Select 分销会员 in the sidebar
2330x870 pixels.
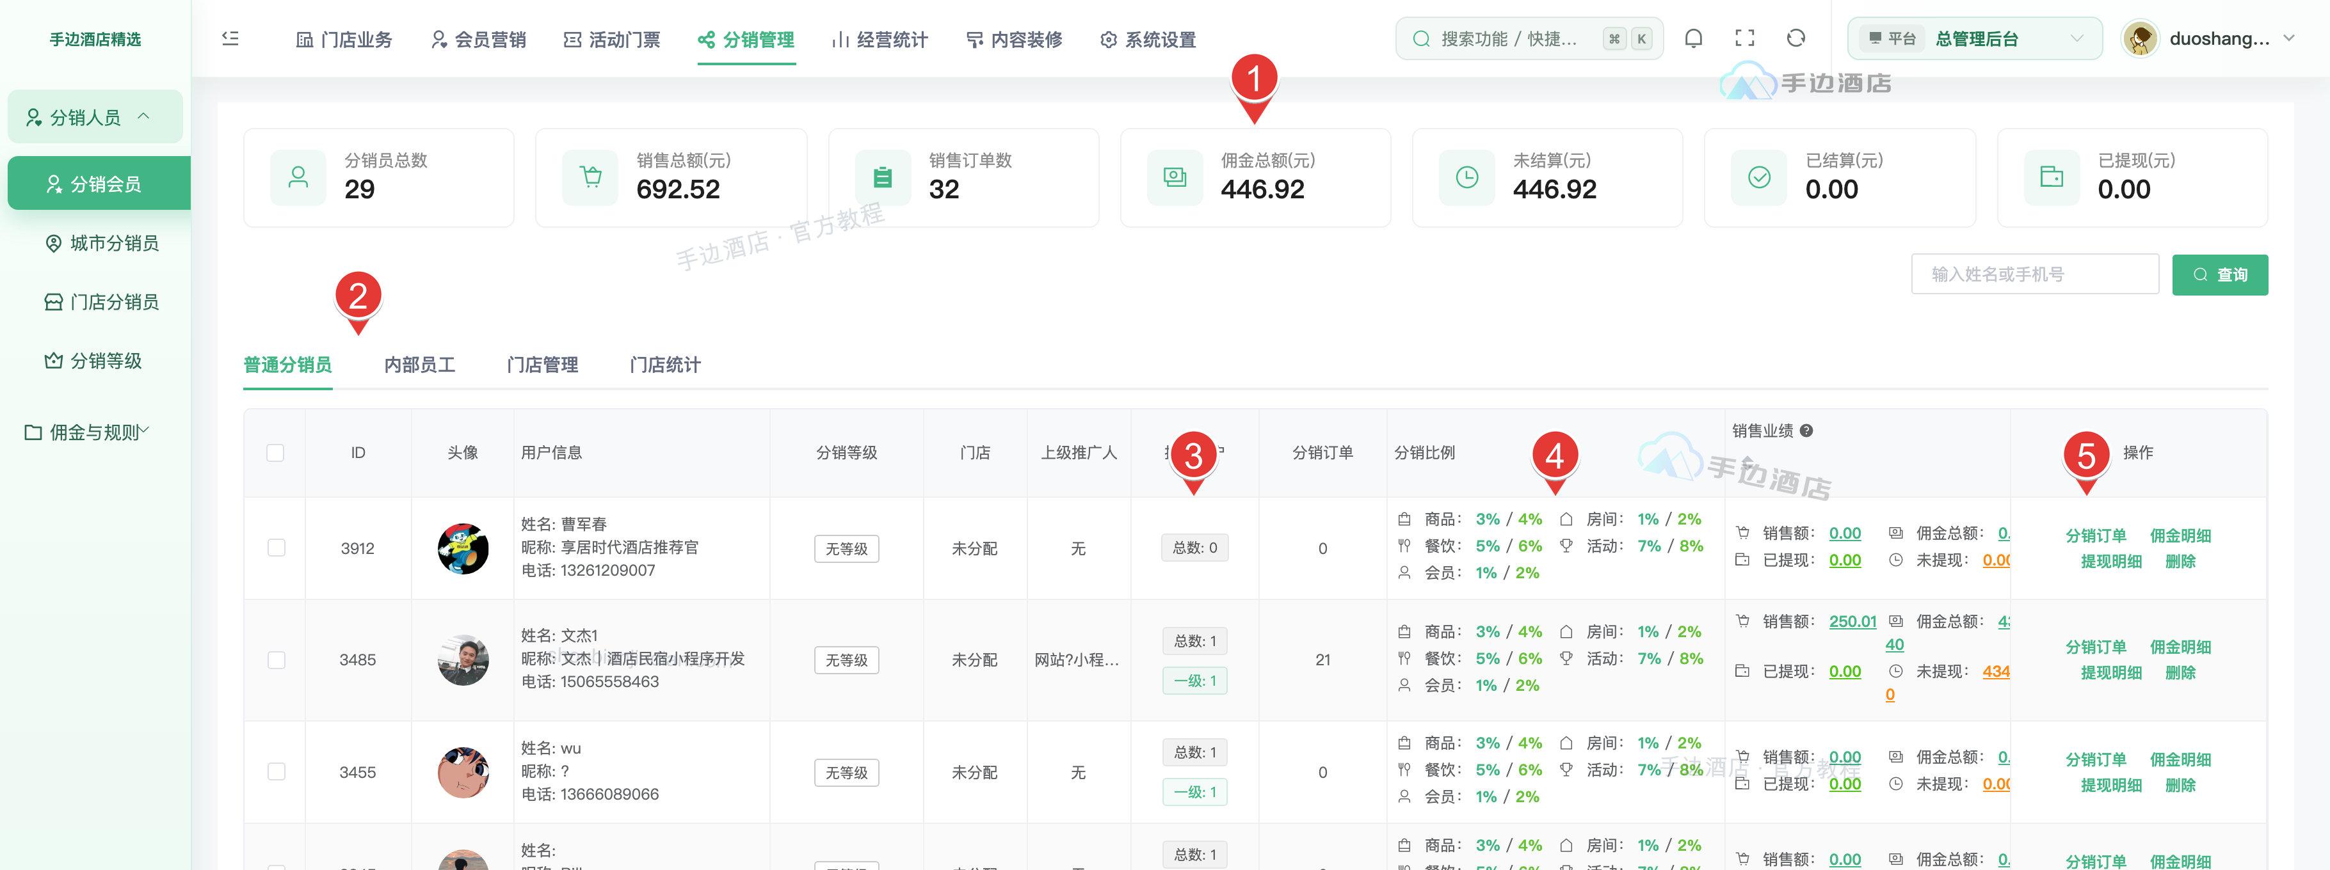click(99, 184)
